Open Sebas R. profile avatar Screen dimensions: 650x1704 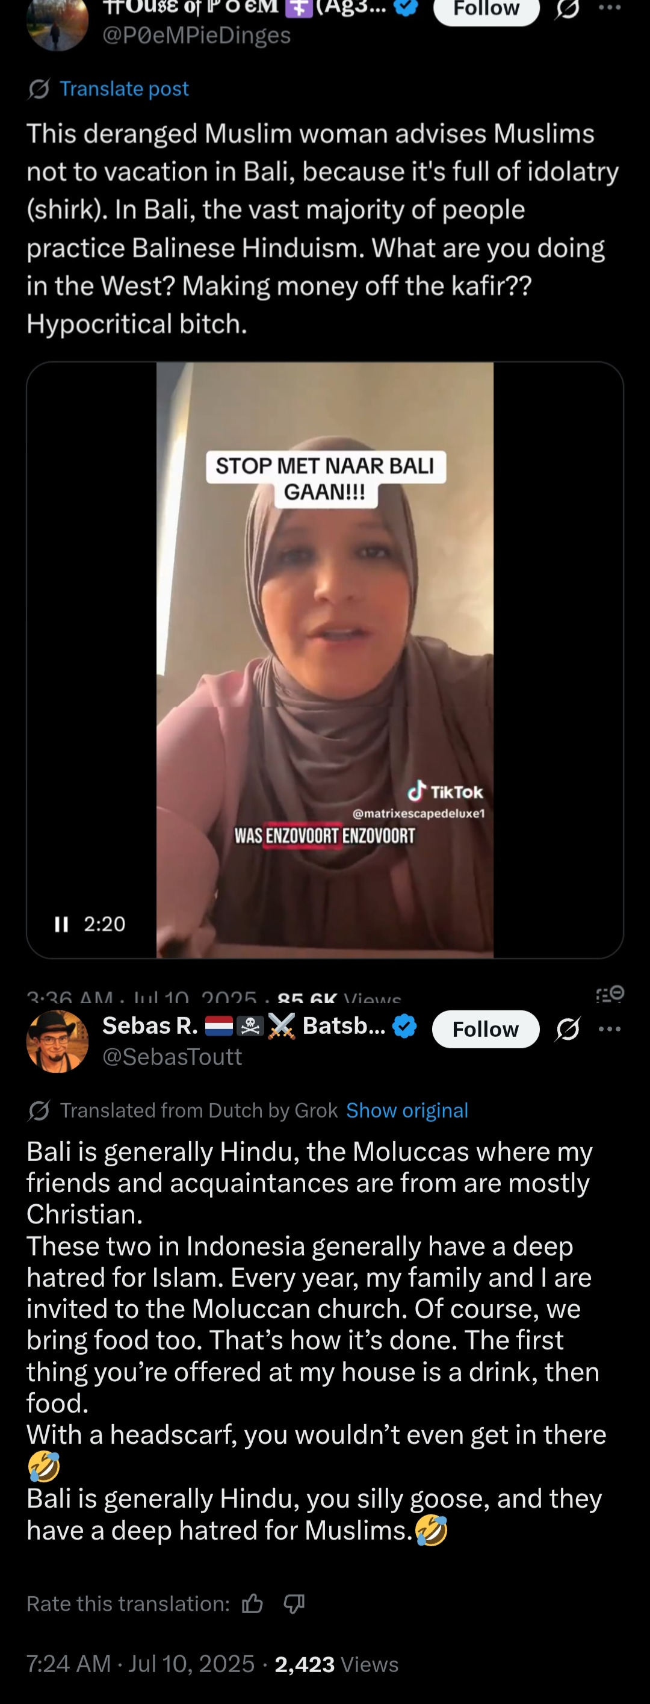tap(58, 1041)
